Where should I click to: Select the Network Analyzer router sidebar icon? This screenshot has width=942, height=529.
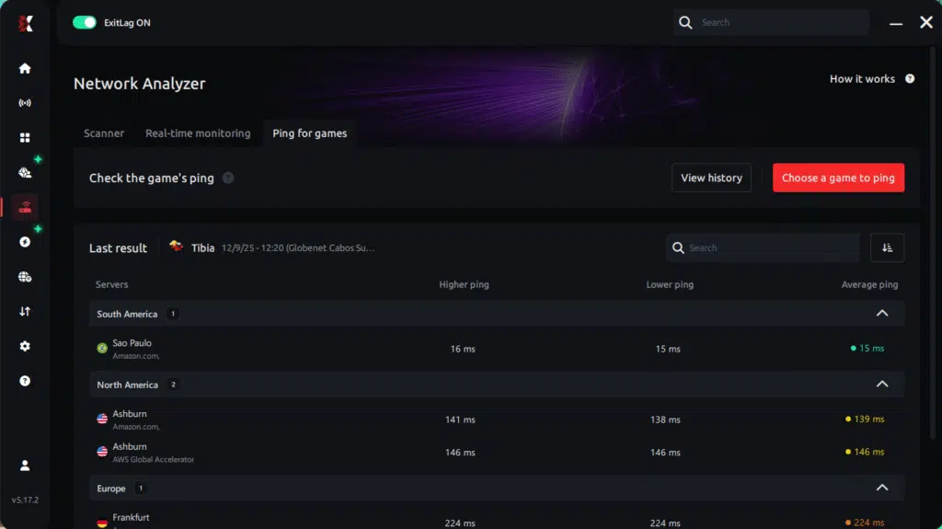pyautogui.click(x=25, y=207)
